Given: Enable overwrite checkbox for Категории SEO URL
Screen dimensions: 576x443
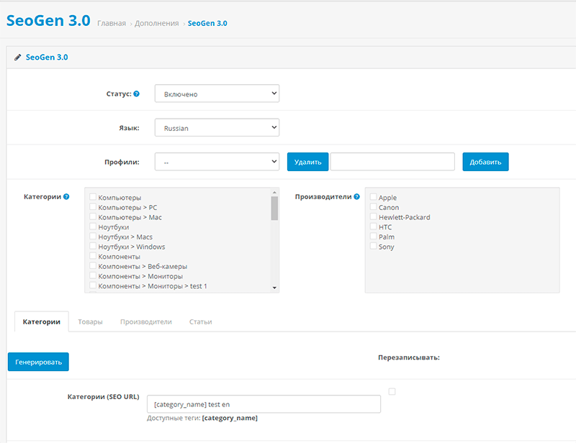Looking at the screenshot, I should [x=392, y=392].
